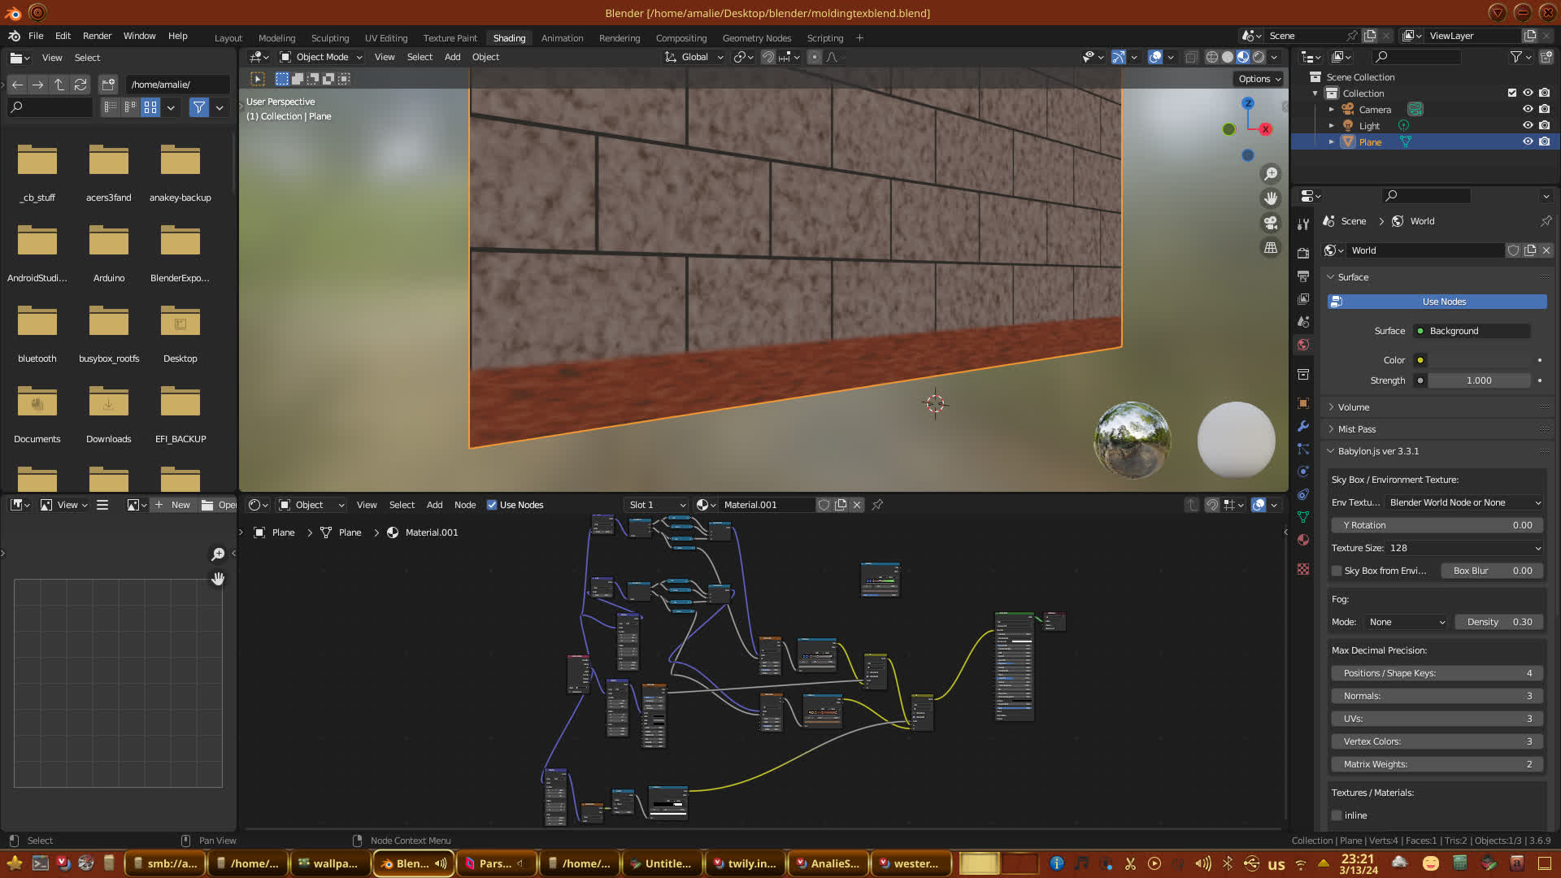Adjust the world Strength slider
The height and width of the screenshot is (878, 1561).
1478,380
